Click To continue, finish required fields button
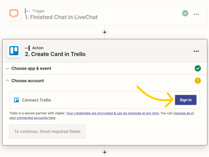Image resolution: width=209 pixels, height=157 pixels. pos(47,132)
